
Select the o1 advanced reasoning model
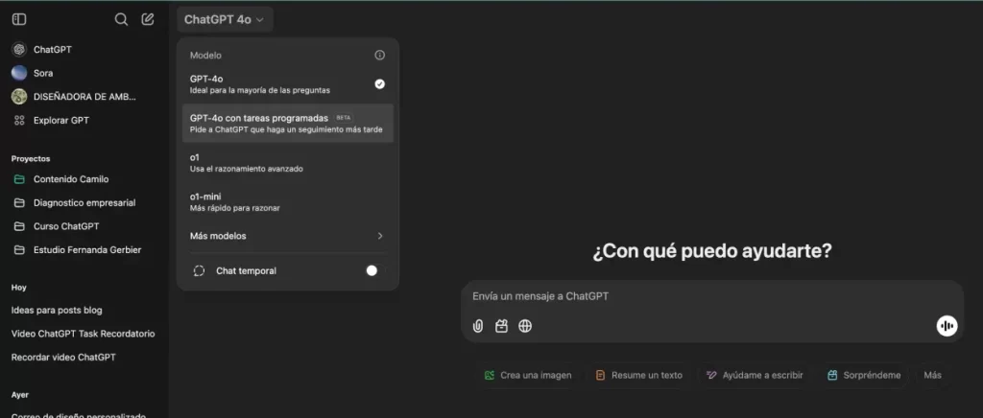[288, 163]
